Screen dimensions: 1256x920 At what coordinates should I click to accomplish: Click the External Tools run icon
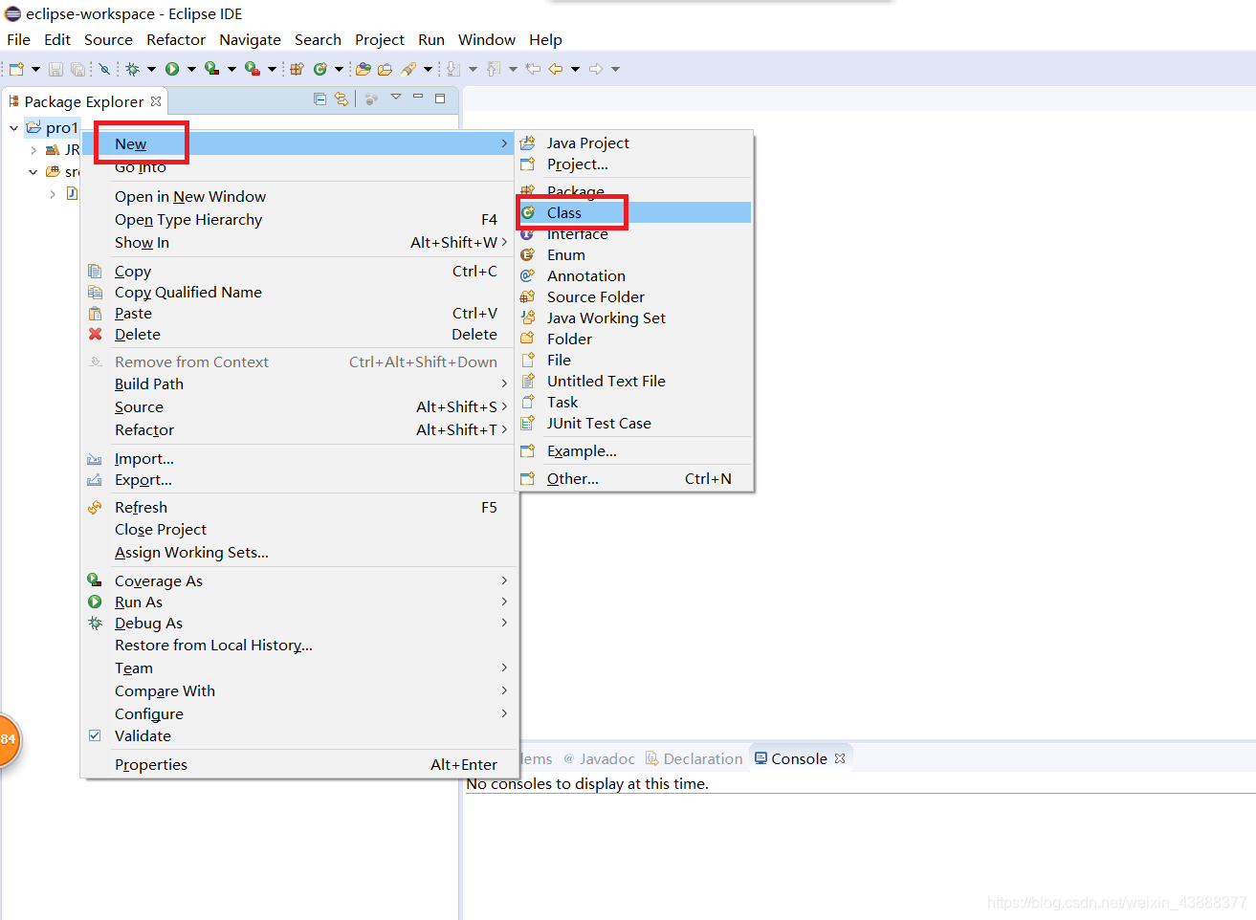point(252,69)
